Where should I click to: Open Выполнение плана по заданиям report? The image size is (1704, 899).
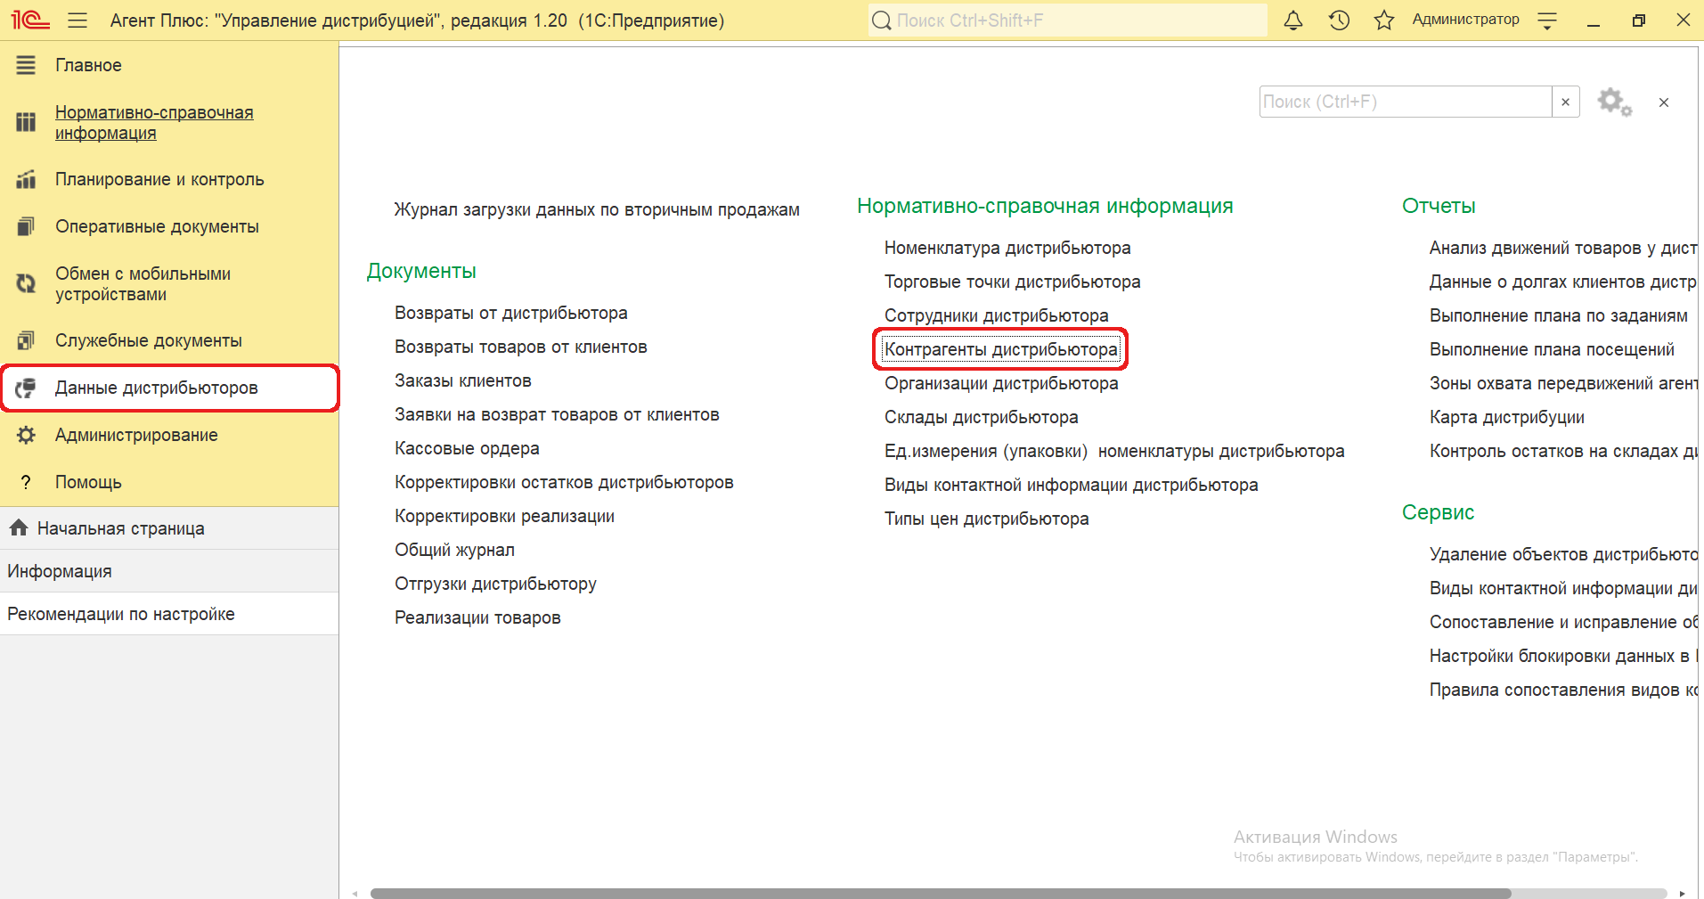click(1558, 316)
